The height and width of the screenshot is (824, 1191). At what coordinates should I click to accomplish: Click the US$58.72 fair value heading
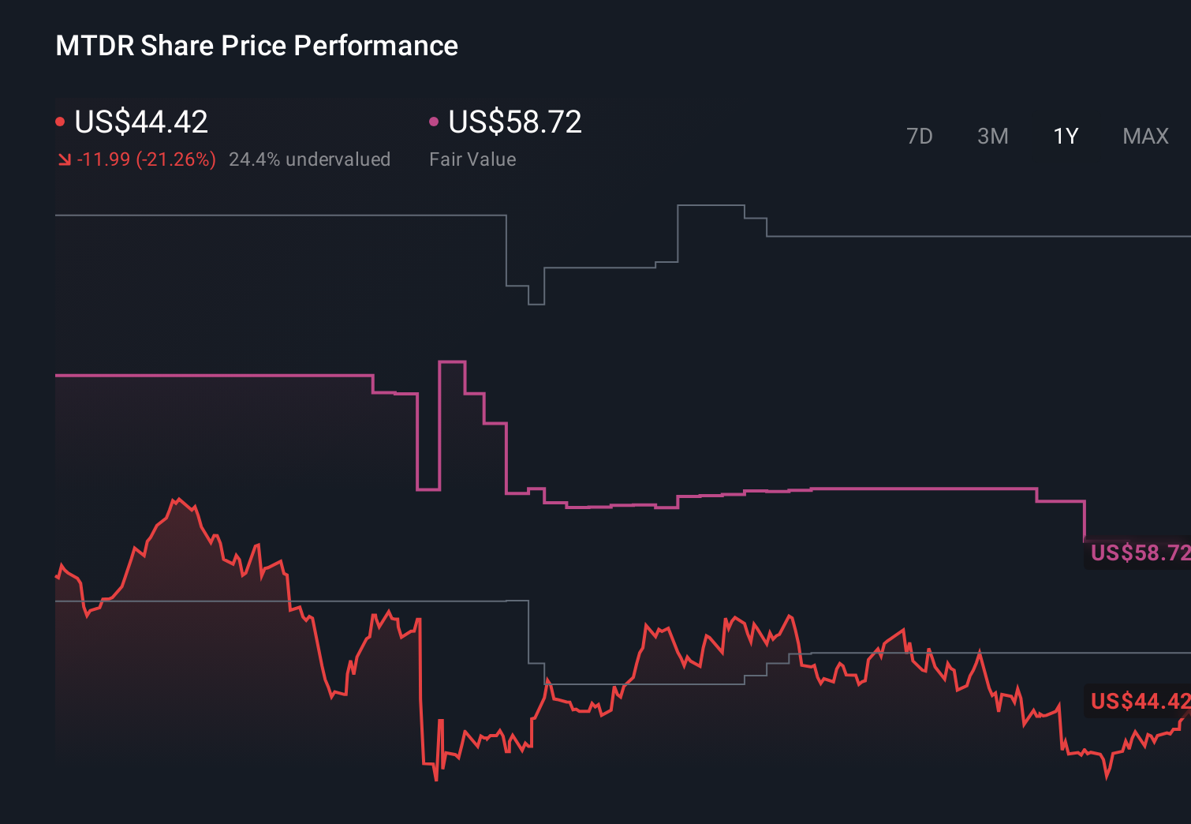click(515, 122)
